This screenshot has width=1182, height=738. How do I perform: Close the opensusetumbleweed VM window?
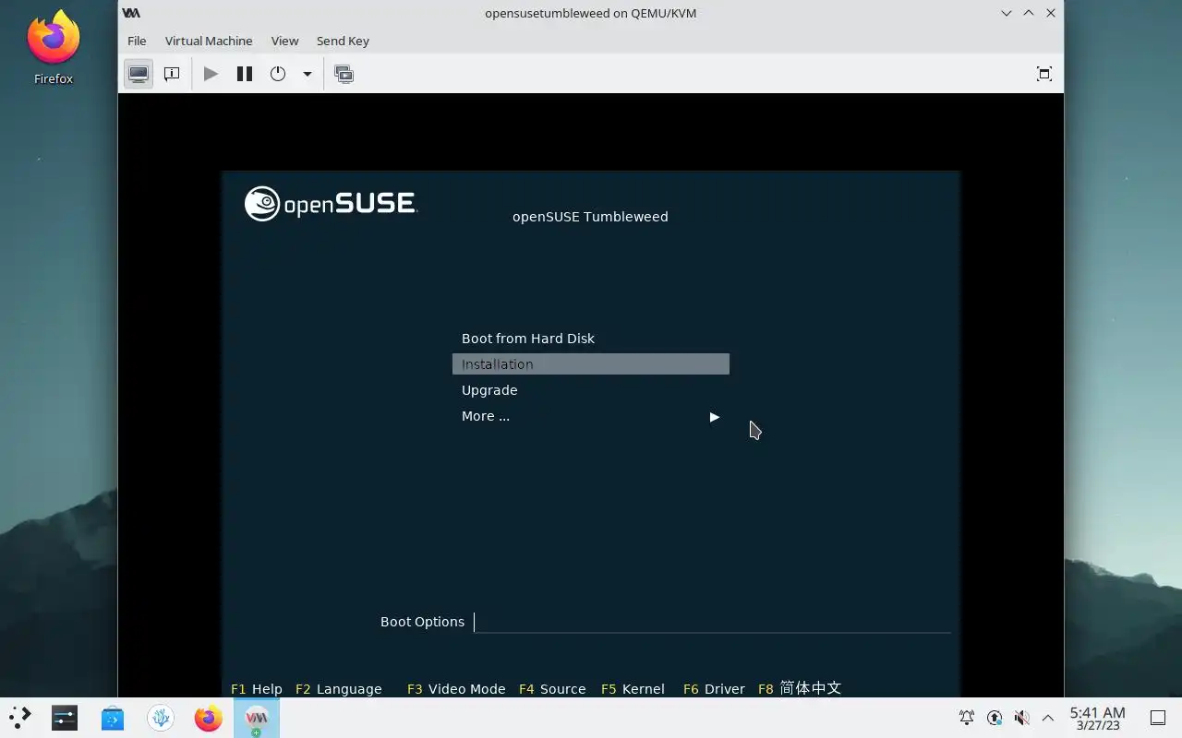[x=1051, y=13]
